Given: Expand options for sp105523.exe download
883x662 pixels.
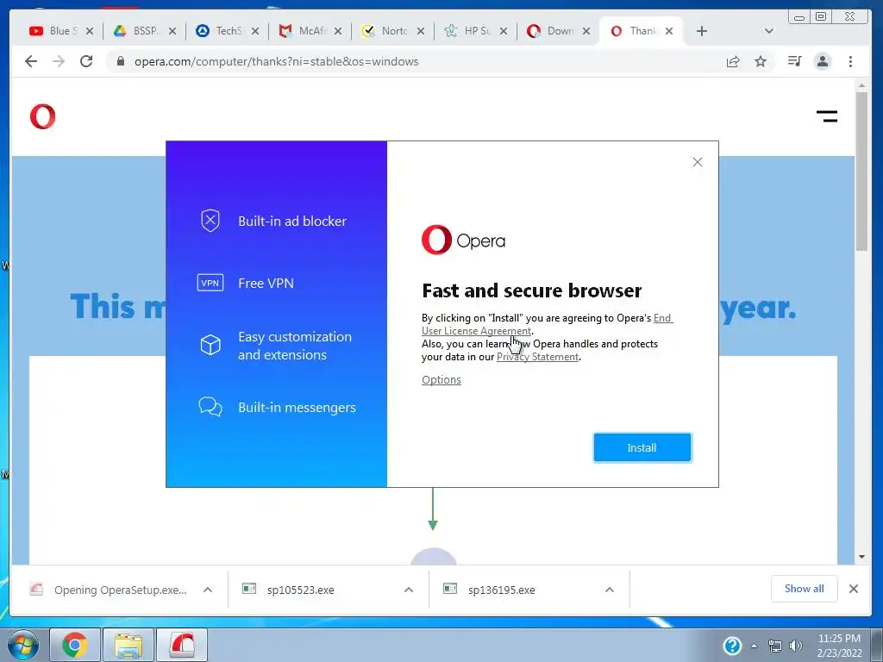Looking at the screenshot, I should pyautogui.click(x=409, y=590).
